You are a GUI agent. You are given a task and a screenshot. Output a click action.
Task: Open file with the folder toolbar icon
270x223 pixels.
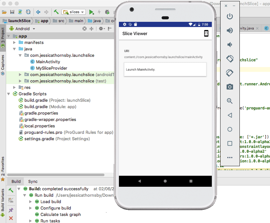(x=4, y=12)
